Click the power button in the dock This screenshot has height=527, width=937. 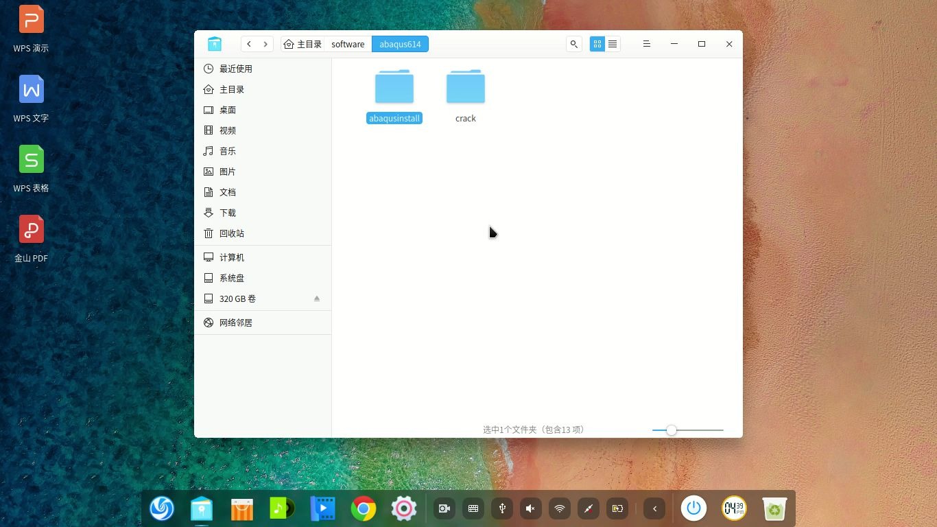694,508
